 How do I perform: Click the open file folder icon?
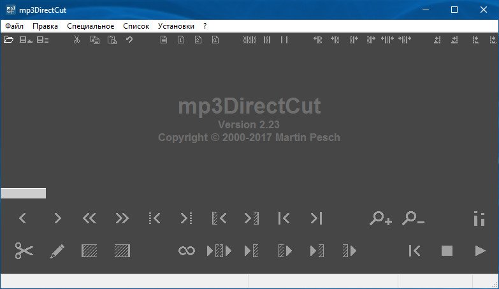8,40
